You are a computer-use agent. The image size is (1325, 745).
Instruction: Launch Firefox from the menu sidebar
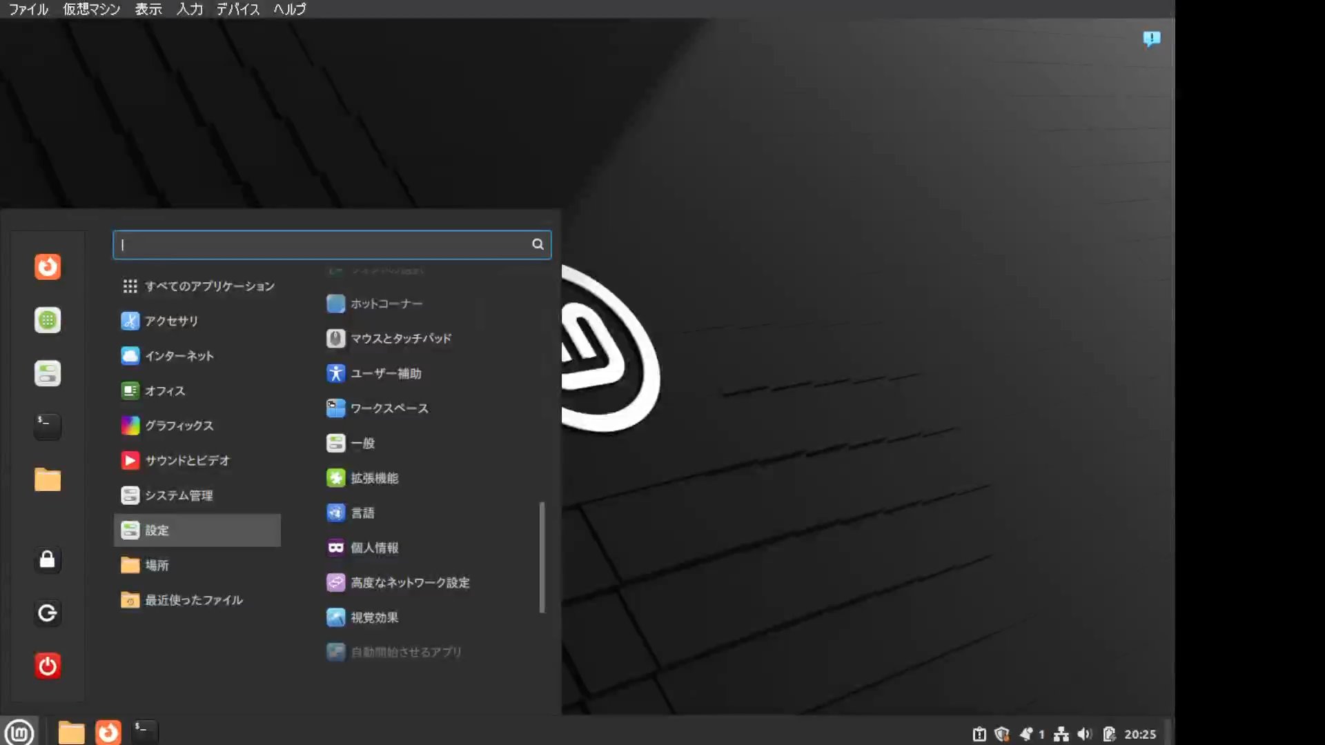point(47,267)
